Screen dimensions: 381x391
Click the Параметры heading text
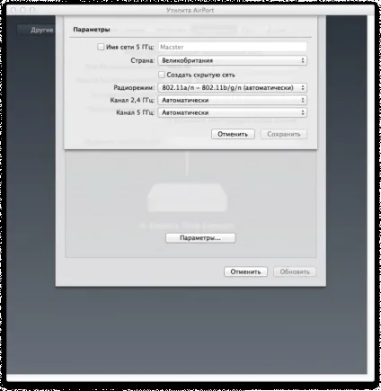tap(92, 30)
